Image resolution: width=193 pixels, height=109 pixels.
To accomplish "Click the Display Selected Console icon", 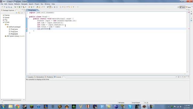I will [x=179, y=77].
